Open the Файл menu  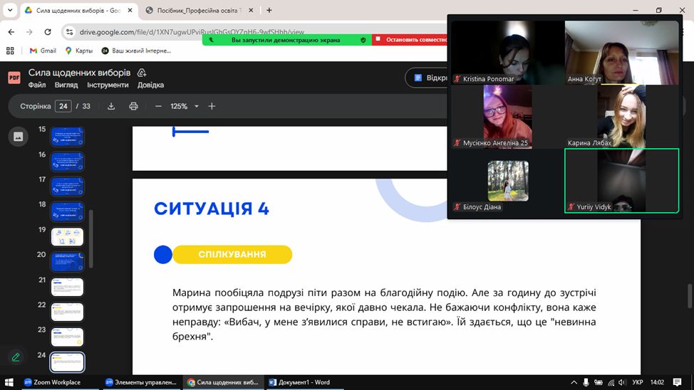point(37,85)
